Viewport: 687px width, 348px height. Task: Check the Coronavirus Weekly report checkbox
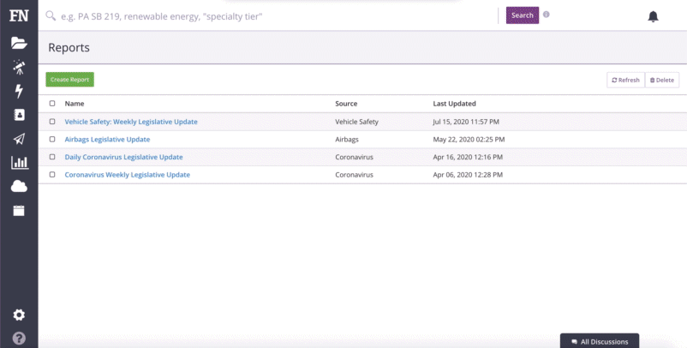(x=52, y=174)
